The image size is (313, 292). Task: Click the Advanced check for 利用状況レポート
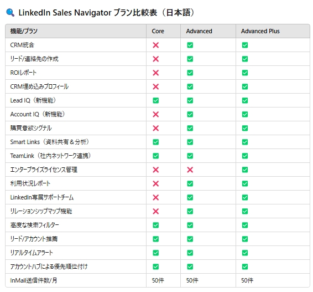pos(190,183)
